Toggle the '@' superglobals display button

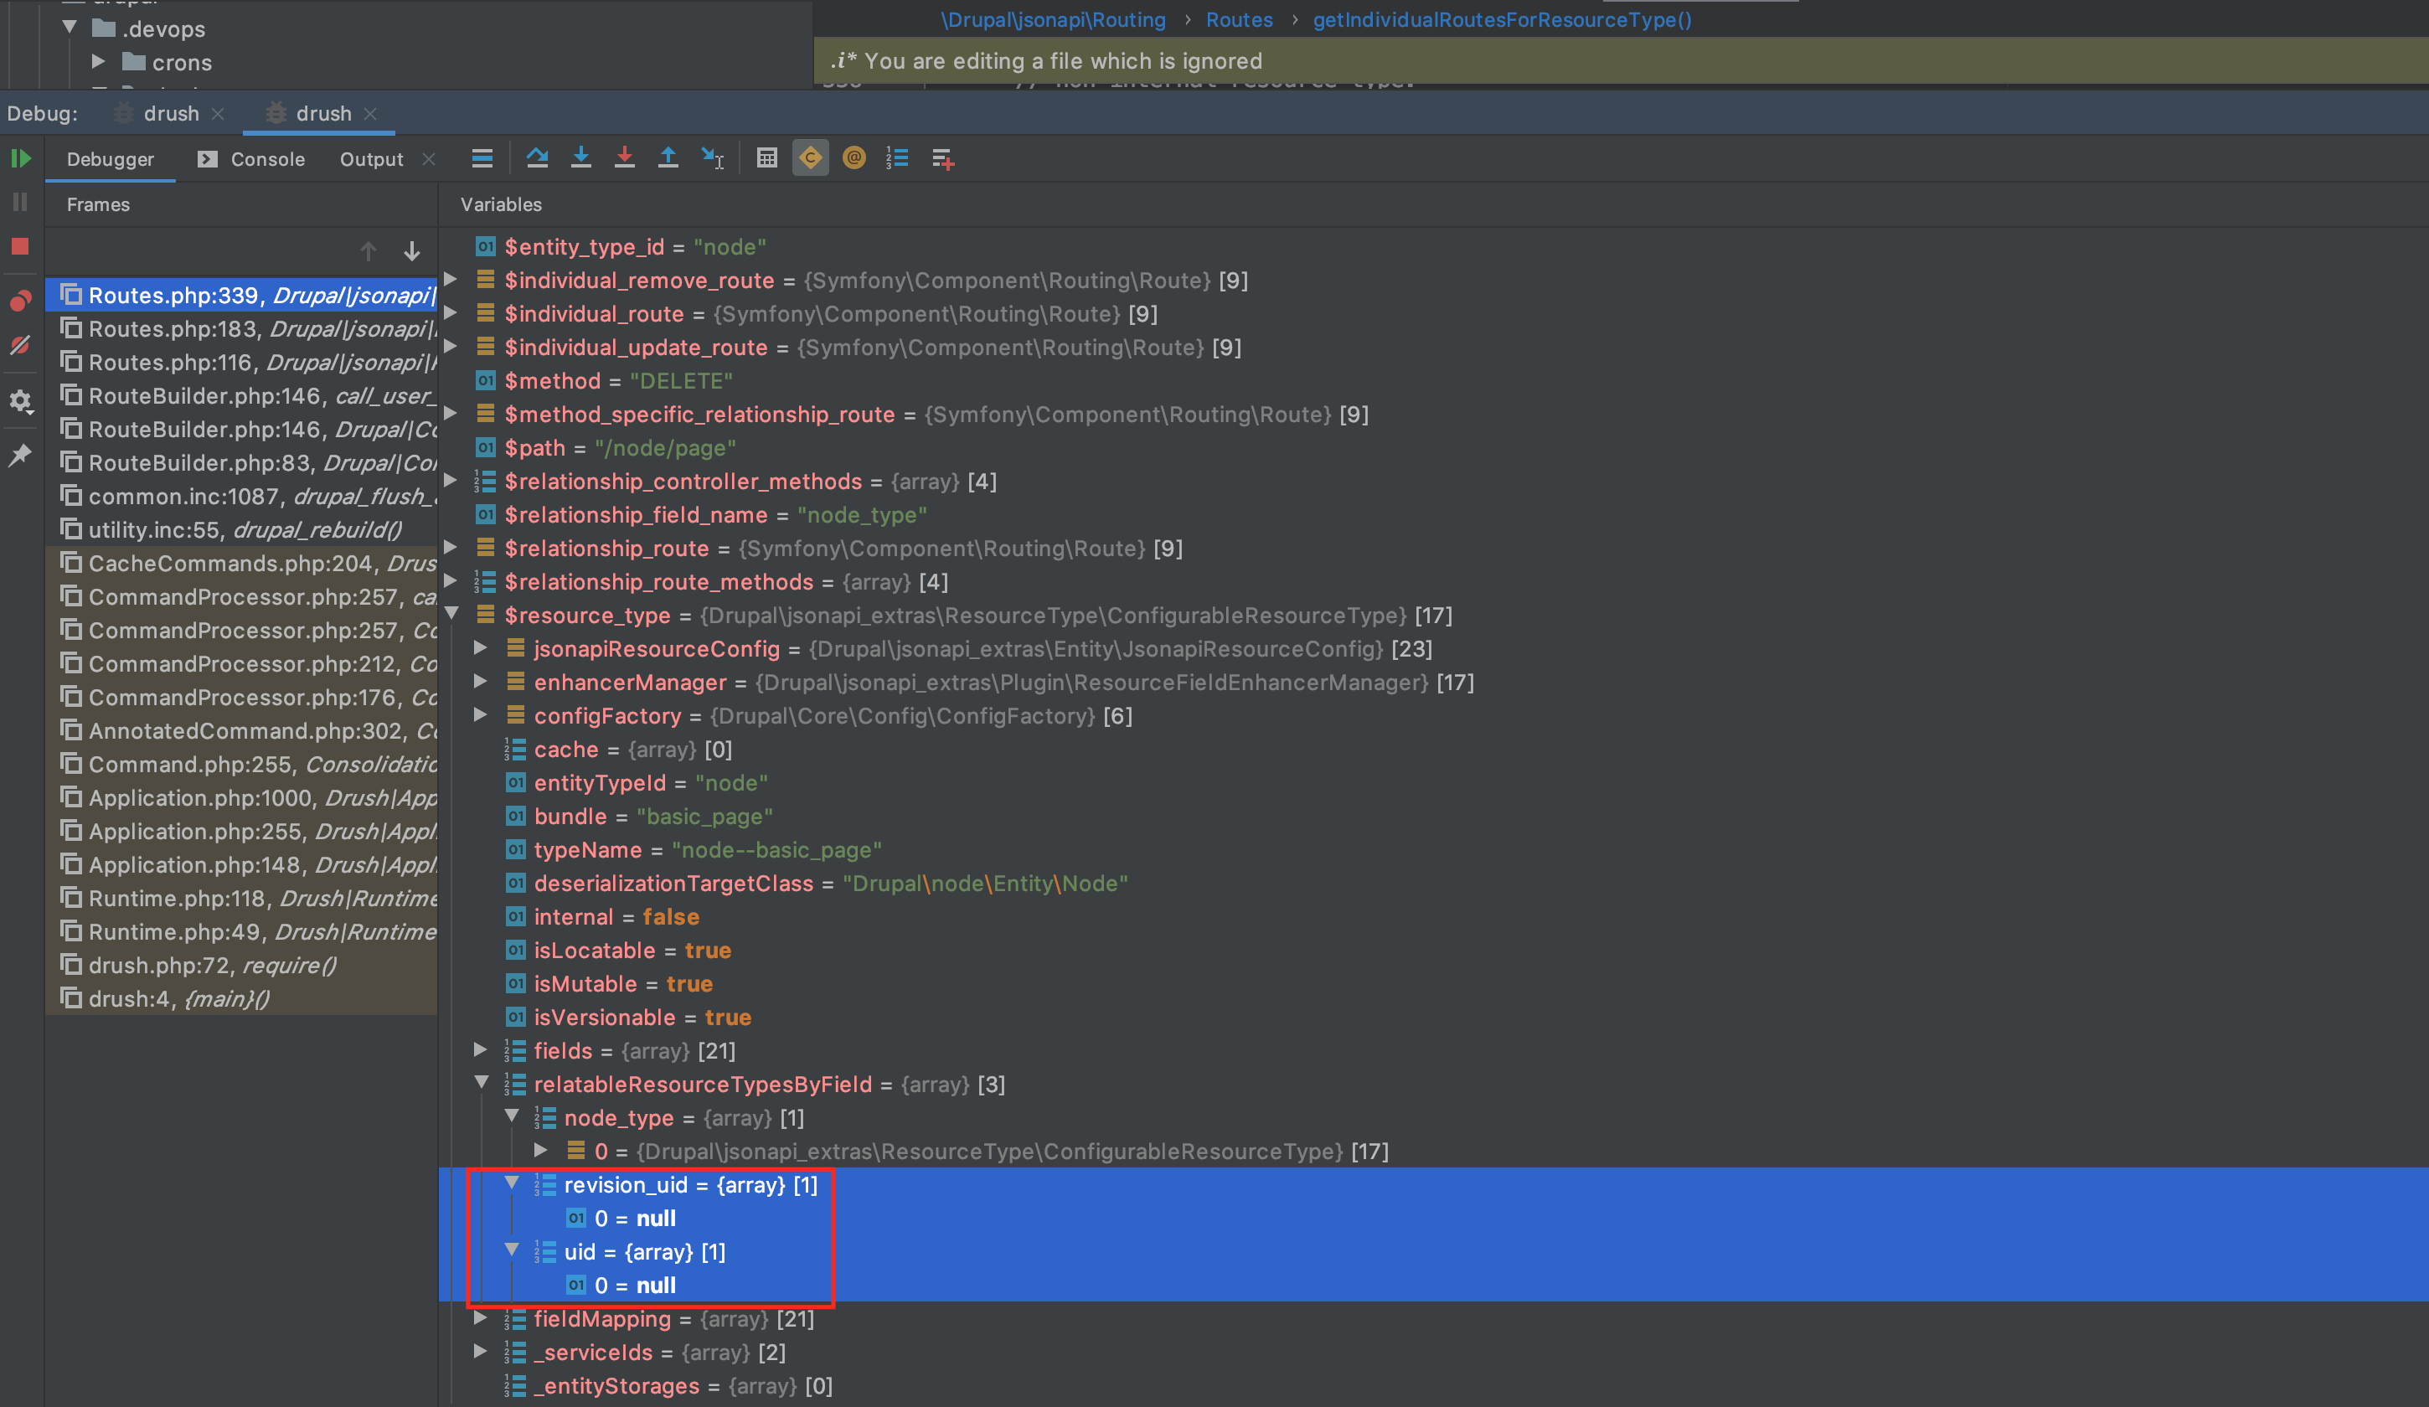tap(853, 158)
